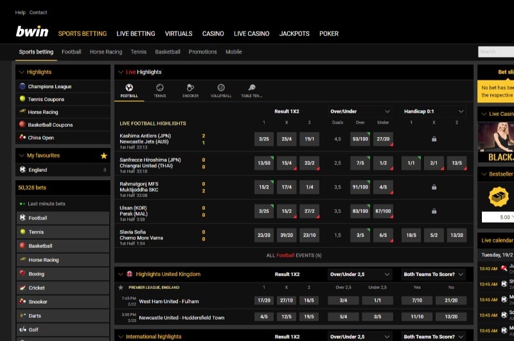Screen dimensions: 514x341
Task: Open Football in sports list
Action: (x=62, y=218)
